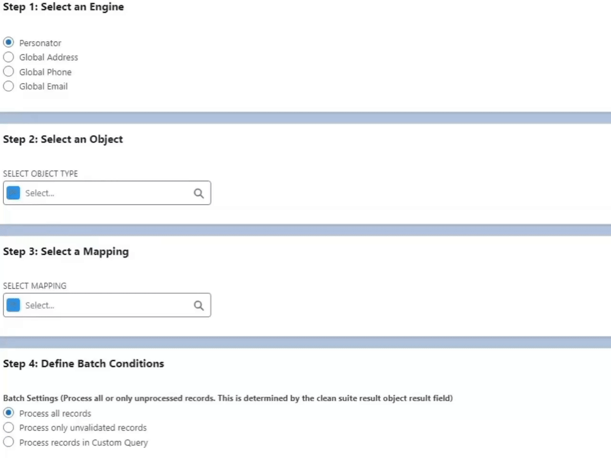Viewport: 611px width, 458px height.
Task: Select the Global Address engine
Action: coord(8,57)
